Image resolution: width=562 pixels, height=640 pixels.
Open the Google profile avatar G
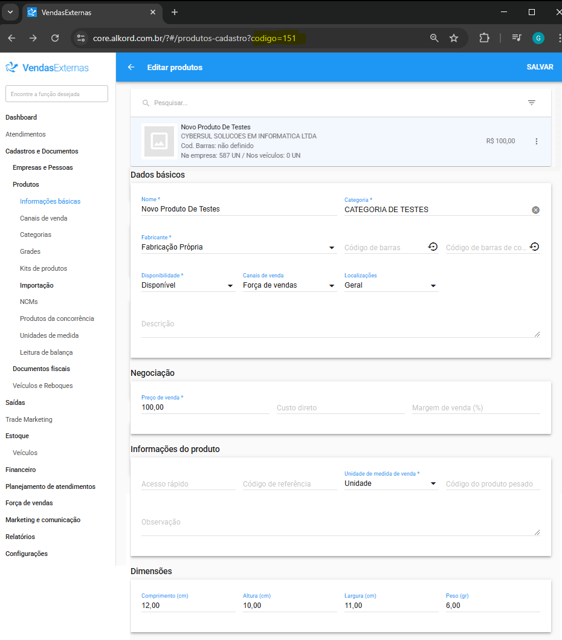pyautogui.click(x=538, y=38)
